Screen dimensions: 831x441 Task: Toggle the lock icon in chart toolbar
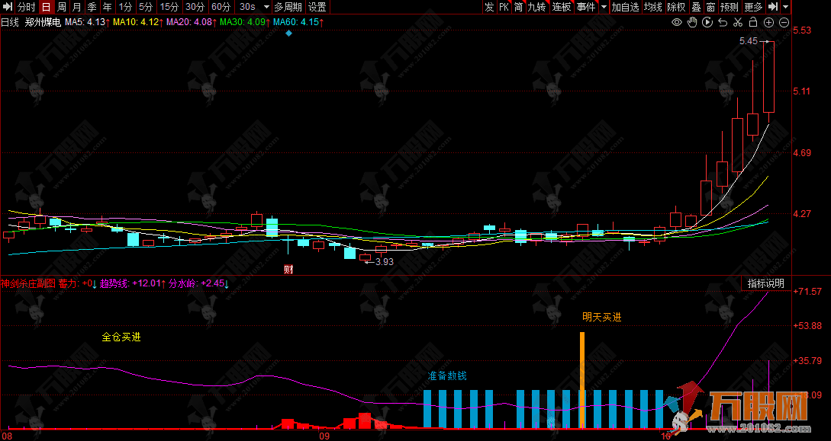(753, 23)
